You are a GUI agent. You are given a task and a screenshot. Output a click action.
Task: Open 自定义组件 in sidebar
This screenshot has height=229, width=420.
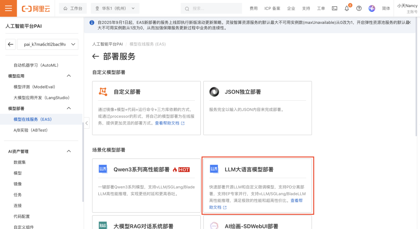(x=24, y=227)
